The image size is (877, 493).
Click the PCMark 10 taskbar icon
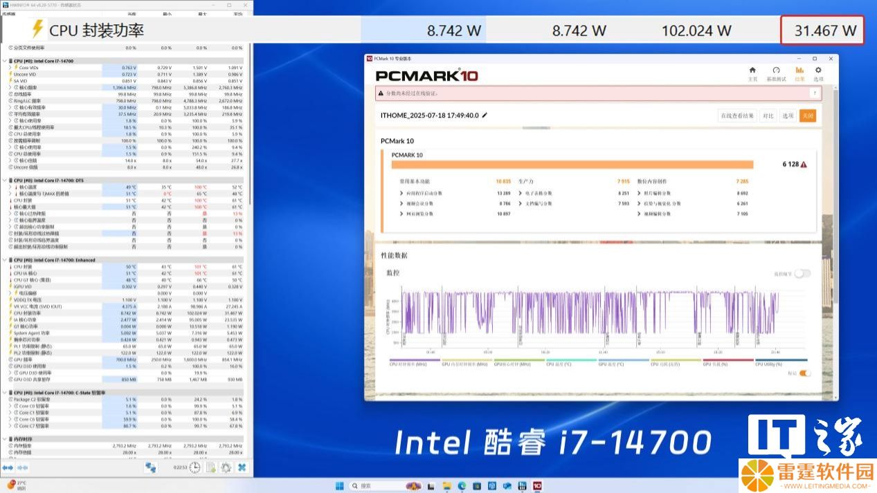coord(537,485)
